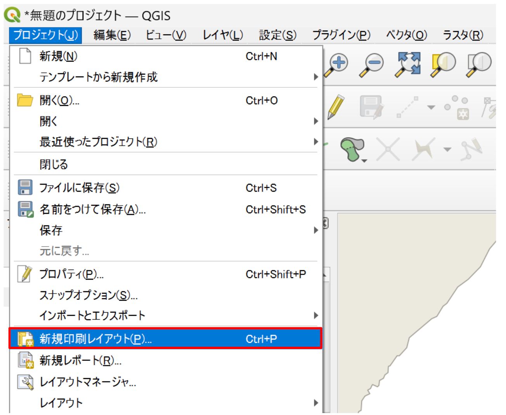The image size is (506, 415).
Task: Open the プラグイン(P) menu
Action: 341,35
